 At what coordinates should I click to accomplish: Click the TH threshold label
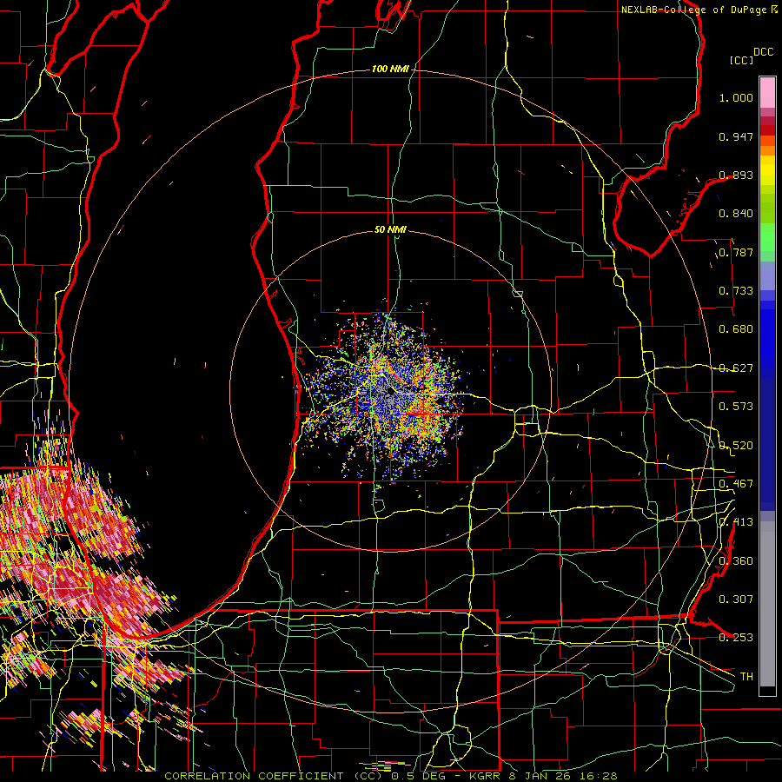pos(746,677)
